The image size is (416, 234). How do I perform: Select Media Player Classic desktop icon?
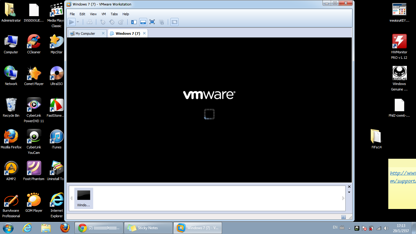click(x=57, y=15)
